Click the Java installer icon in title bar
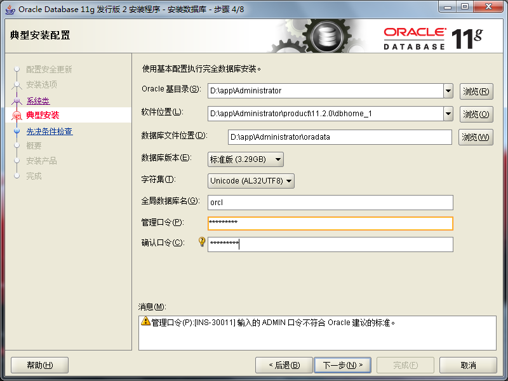 tap(10, 10)
